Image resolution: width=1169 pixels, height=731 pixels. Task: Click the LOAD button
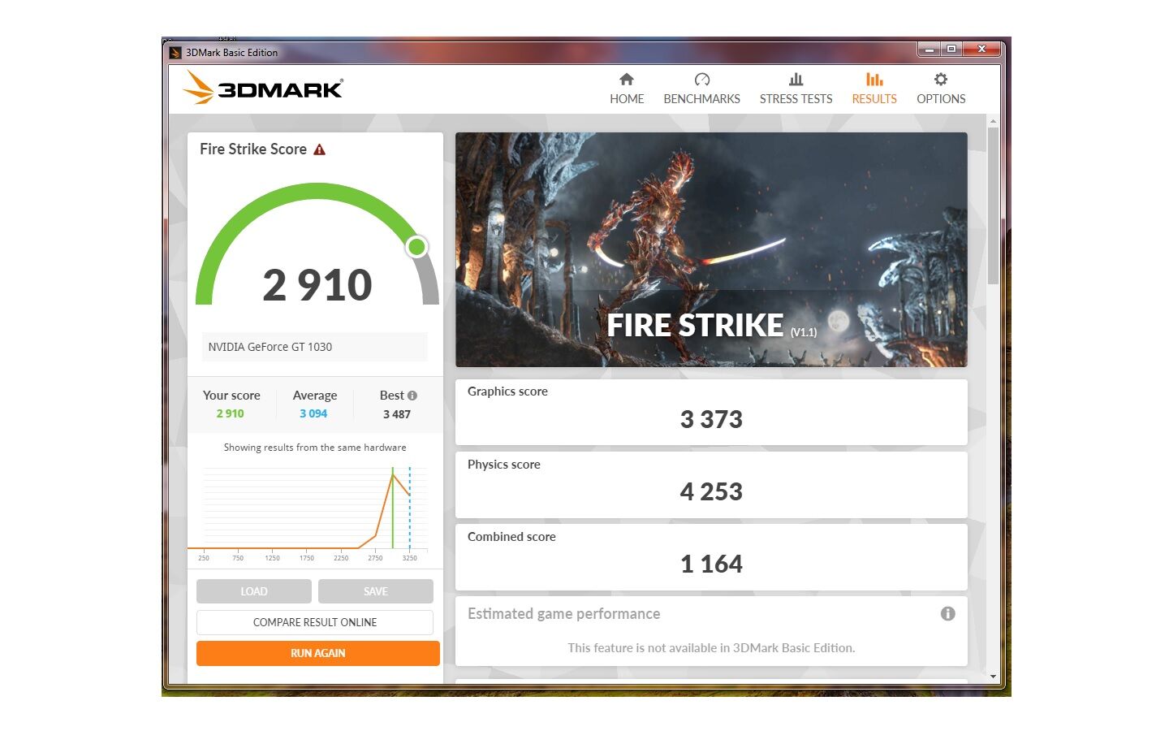click(254, 591)
